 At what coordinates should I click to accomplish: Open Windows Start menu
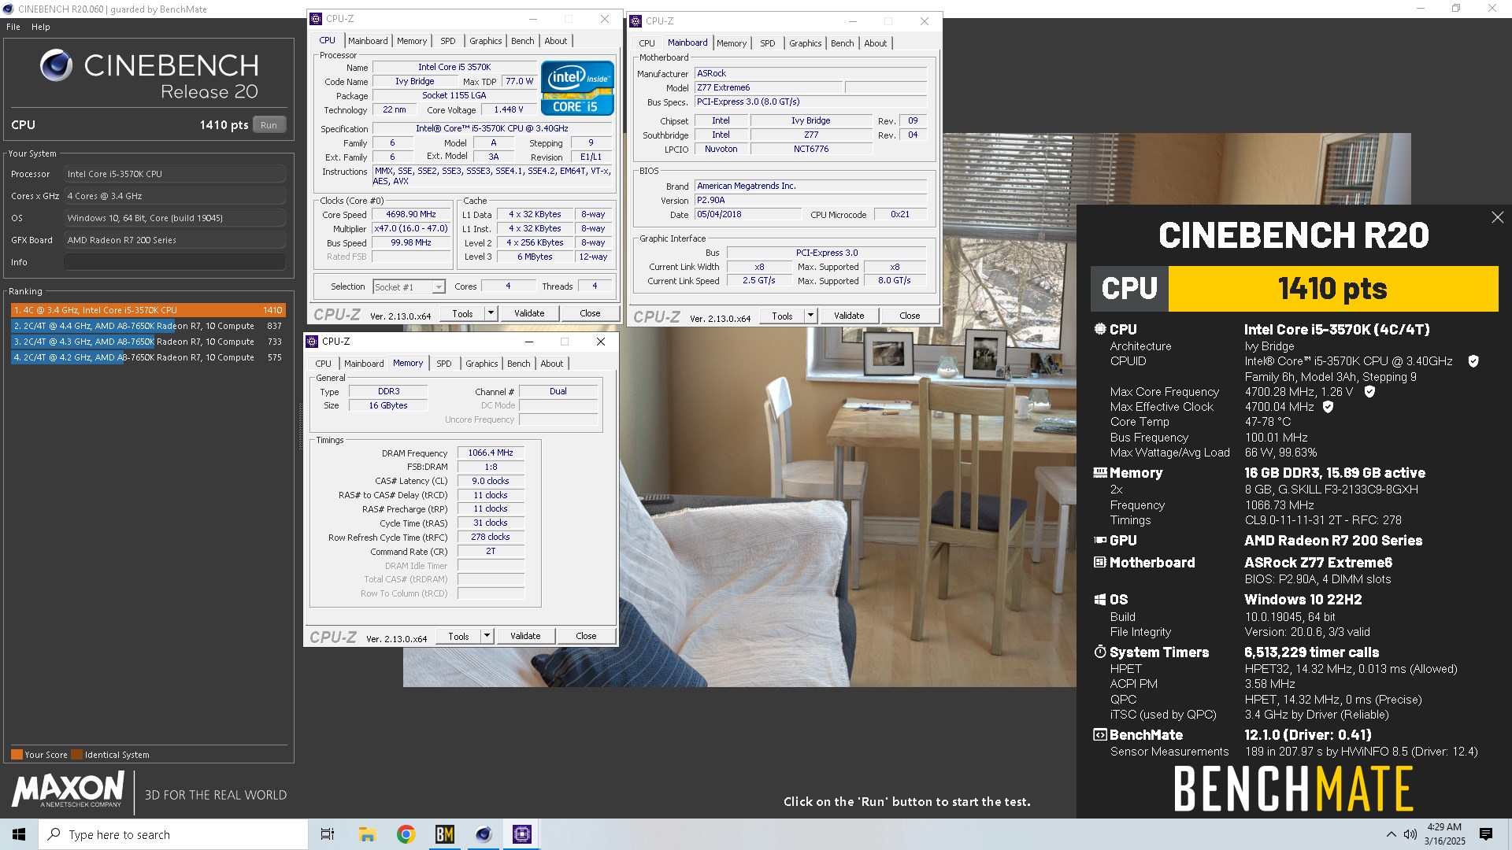point(19,834)
